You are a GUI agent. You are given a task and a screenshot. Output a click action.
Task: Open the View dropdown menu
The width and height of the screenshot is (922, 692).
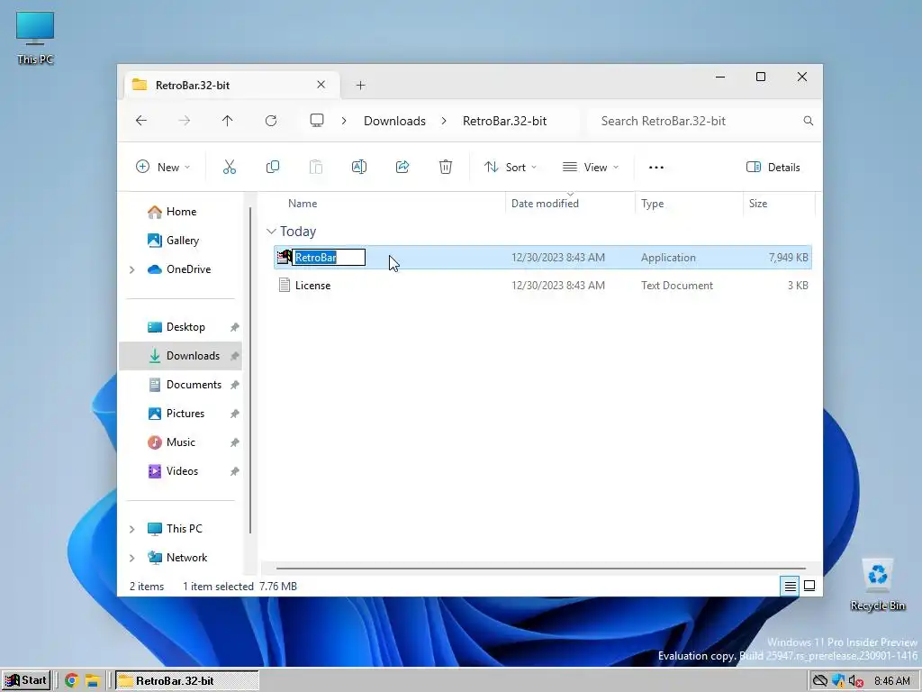[591, 167]
